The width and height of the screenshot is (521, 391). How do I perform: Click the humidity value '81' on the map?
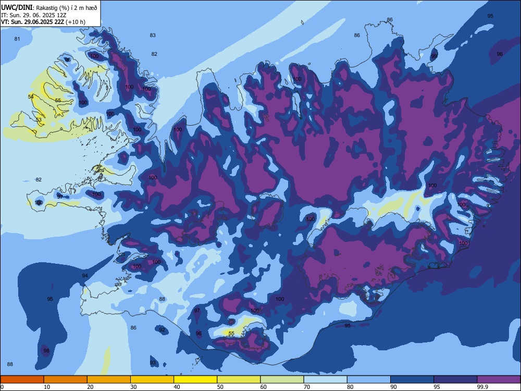coord(17,39)
